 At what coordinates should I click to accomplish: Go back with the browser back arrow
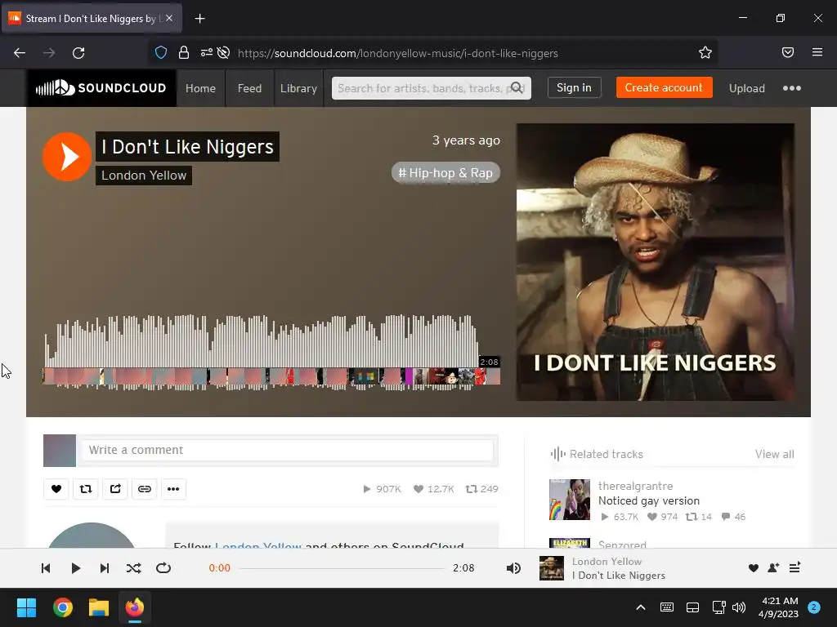click(20, 53)
